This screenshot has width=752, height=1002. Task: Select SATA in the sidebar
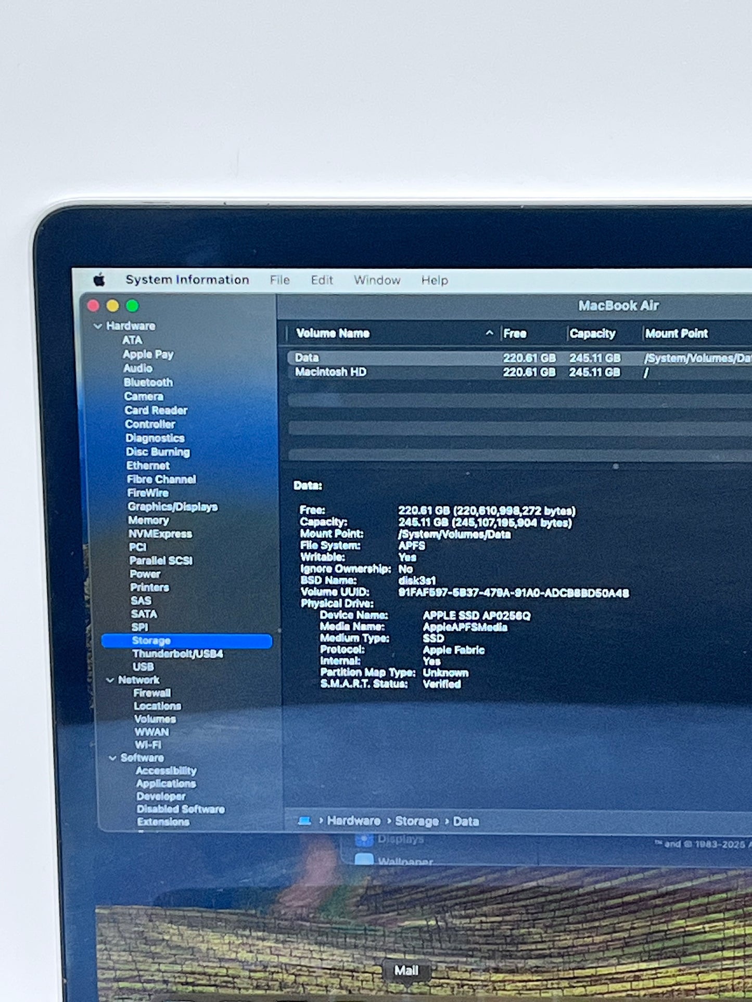pyautogui.click(x=144, y=614)
